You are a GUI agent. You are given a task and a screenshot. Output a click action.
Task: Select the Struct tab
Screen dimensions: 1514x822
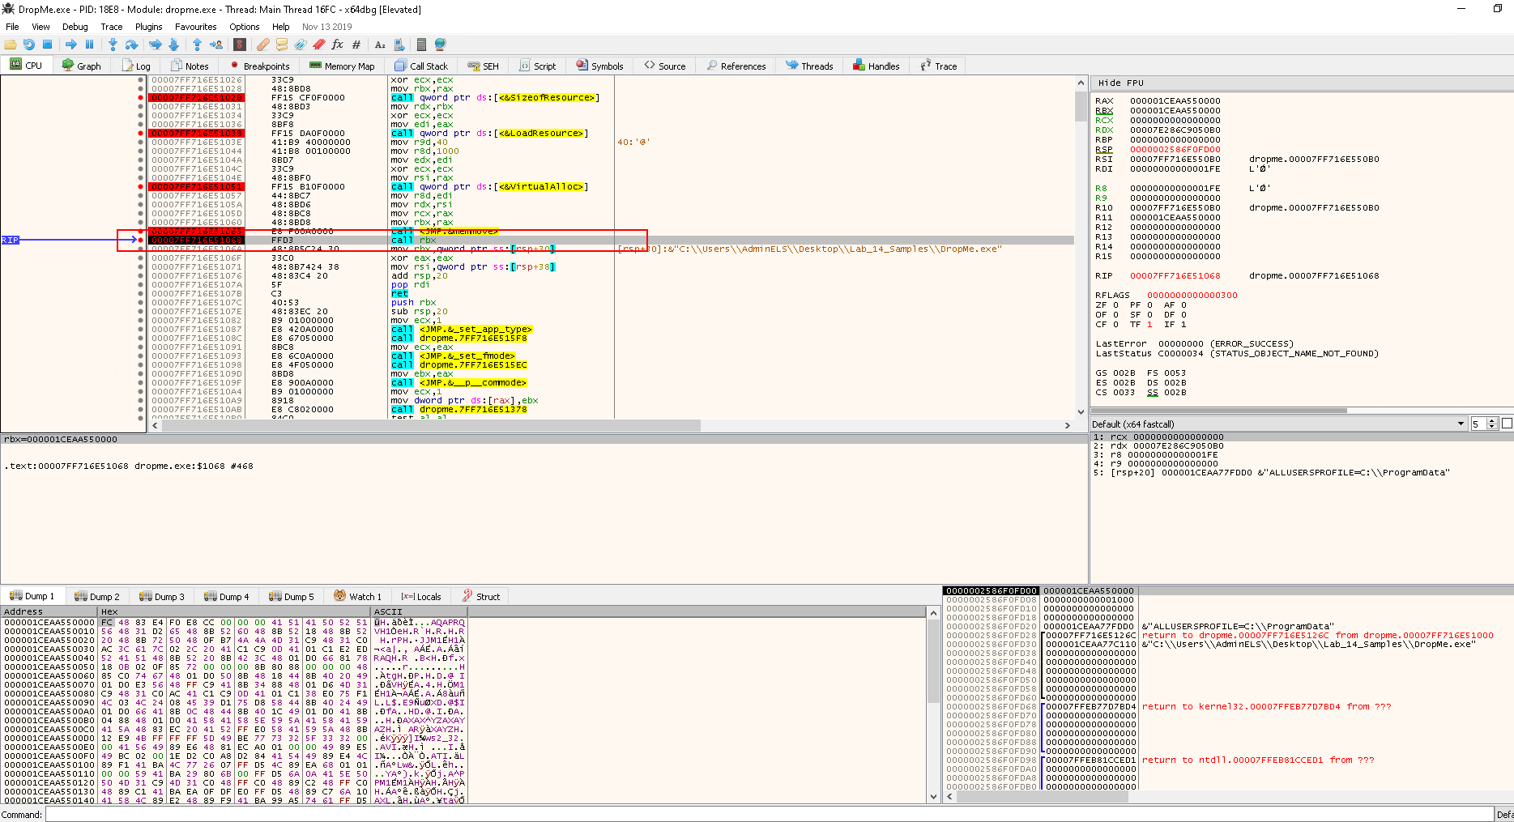pyautogui.click(x=481, y=596)
